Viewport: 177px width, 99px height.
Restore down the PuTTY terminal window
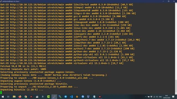pos(168,1)
